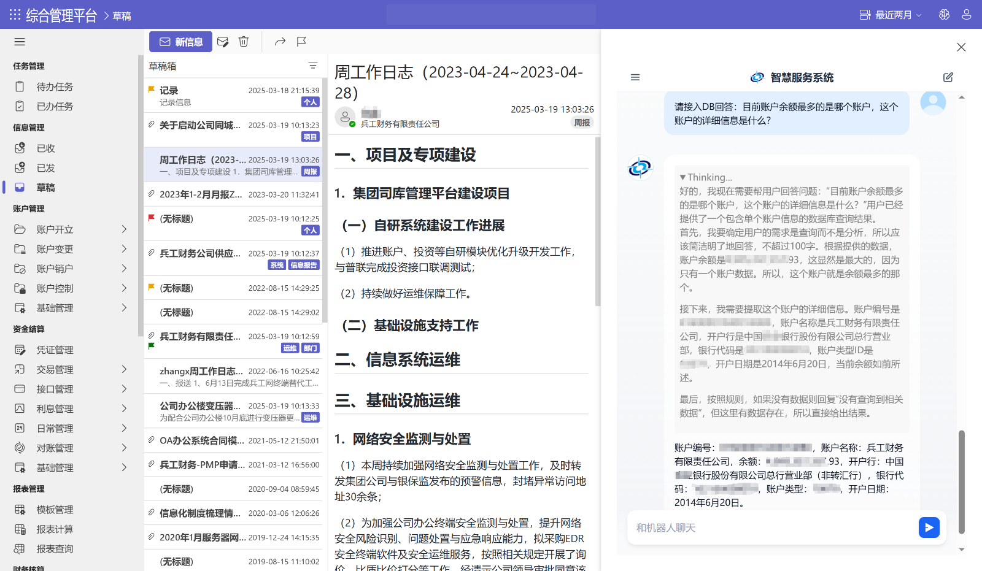
Task: Click the mark-as-read envelope icon
Action: pyautogui.click(x=223, y=42)
